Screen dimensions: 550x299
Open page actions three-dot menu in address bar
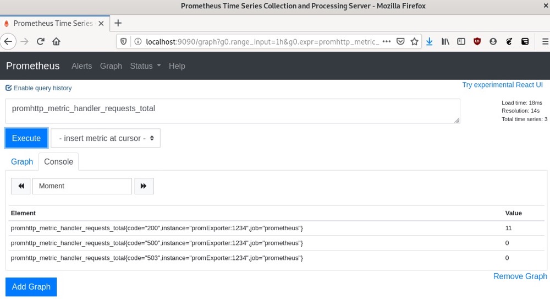[387, 41]
